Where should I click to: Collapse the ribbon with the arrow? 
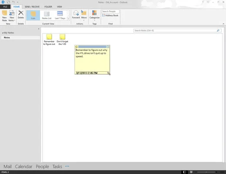coord(223,24)
